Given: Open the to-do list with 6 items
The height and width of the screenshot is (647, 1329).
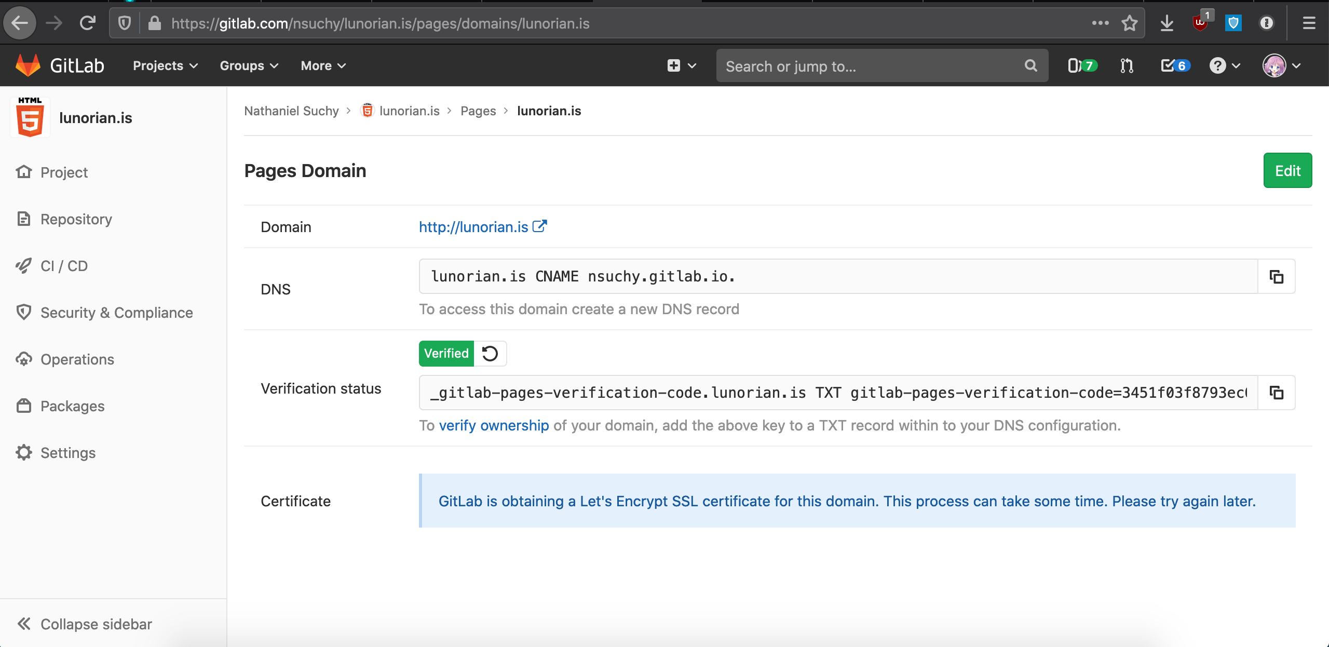Looking at the screenshot, I should 1175,66.
